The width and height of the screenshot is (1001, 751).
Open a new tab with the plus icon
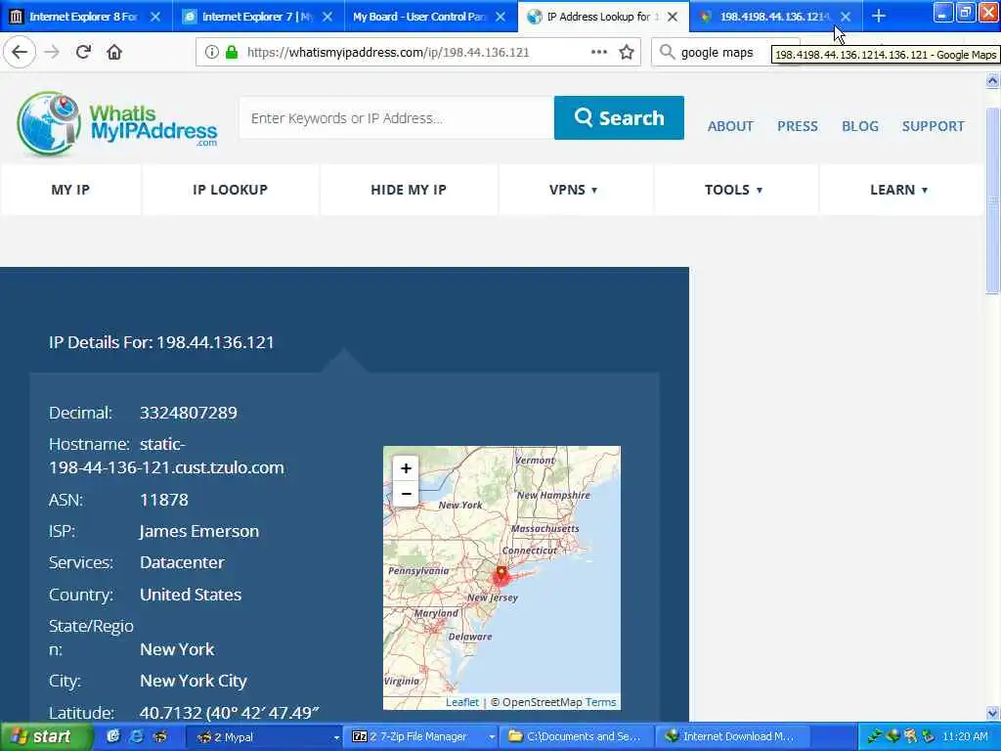tap(879, 16)
